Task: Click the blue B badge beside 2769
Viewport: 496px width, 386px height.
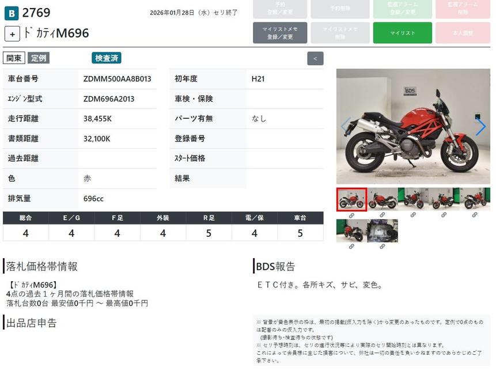Action: (11, 13)
